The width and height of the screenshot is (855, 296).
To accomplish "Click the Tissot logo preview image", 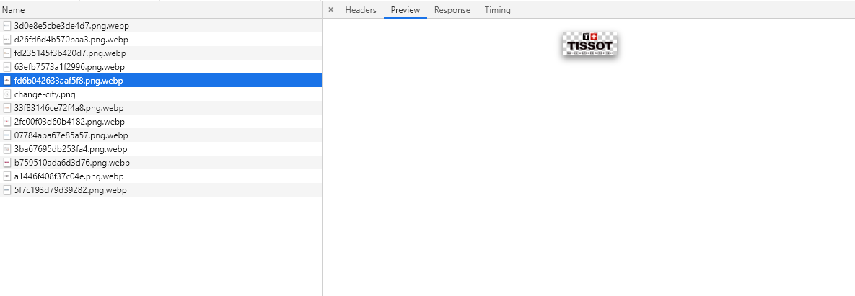I will point(590,44).
